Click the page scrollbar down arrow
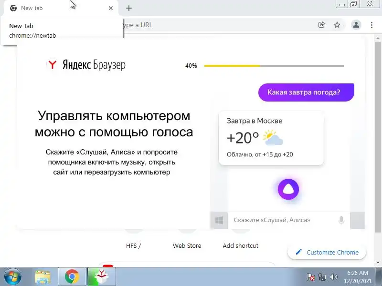The image size is (382, 286). [x=378, y=263]
